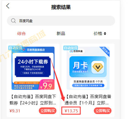
Task: Click 自动发货 badge on download coupon item
Action: coord(15,48)
